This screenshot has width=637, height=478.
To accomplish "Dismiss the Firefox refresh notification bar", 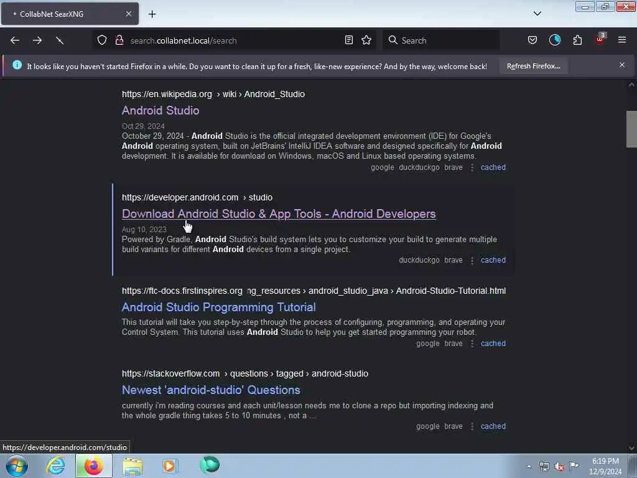I will 622,65.
